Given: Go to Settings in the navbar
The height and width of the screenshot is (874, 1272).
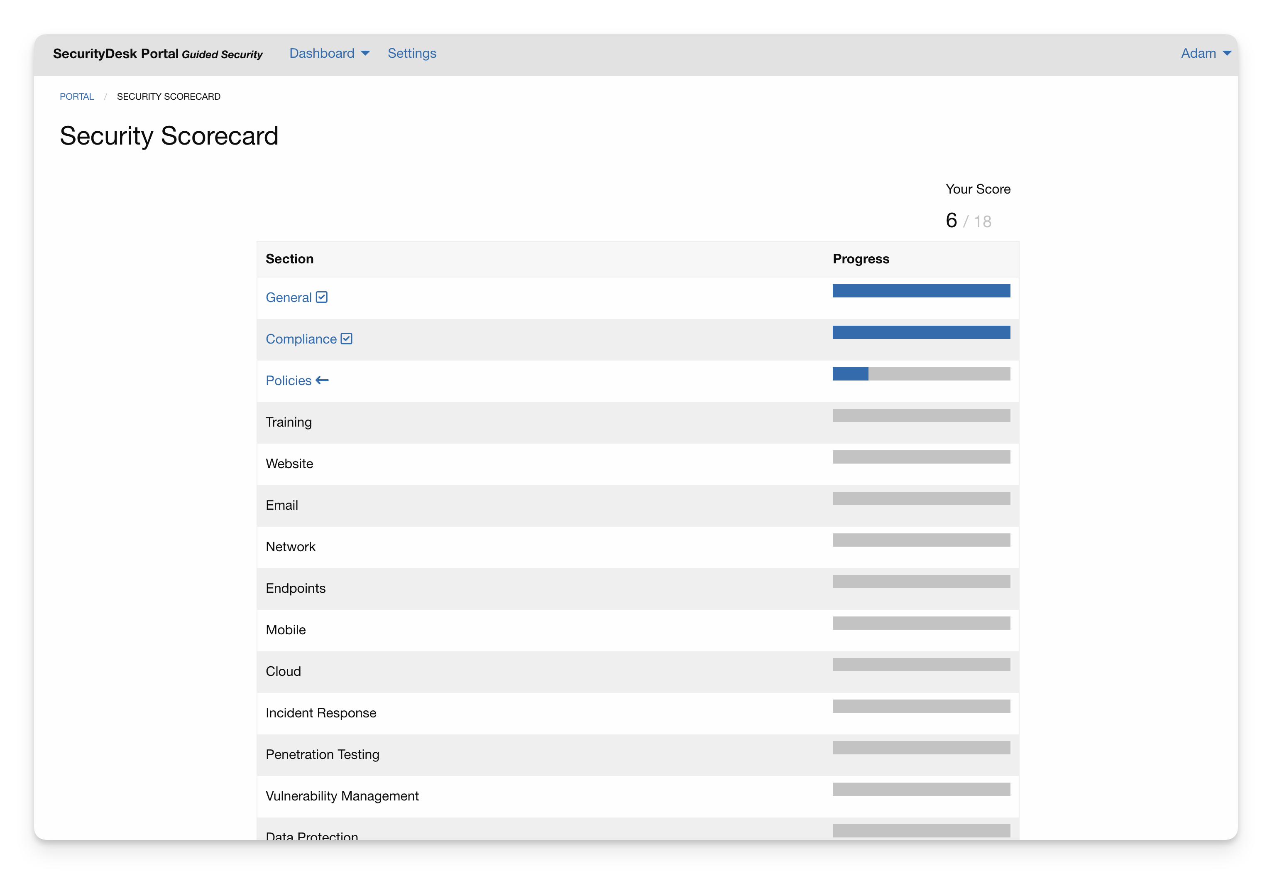Looking at the screenshot, I should pos(411,53).
